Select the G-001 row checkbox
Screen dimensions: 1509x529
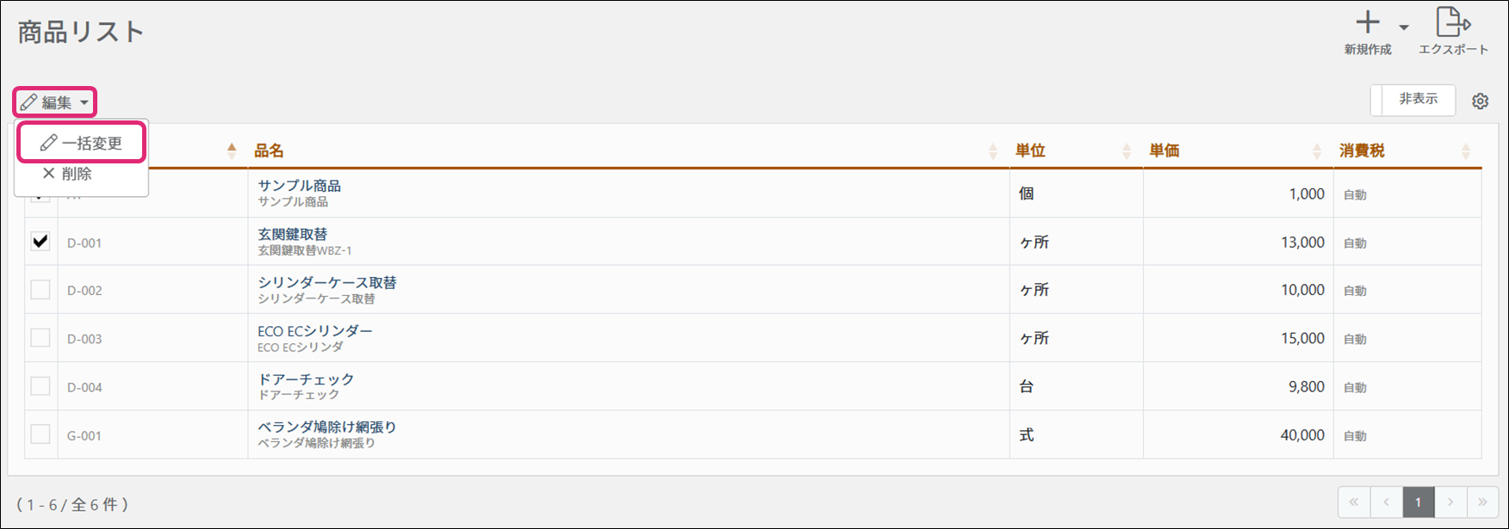click(x=40, y=434)
